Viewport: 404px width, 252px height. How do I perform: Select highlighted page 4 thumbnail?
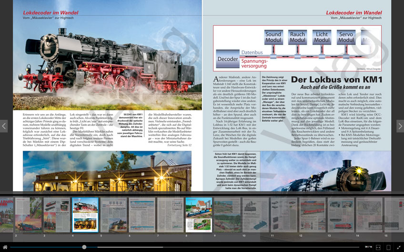(85, 215)
